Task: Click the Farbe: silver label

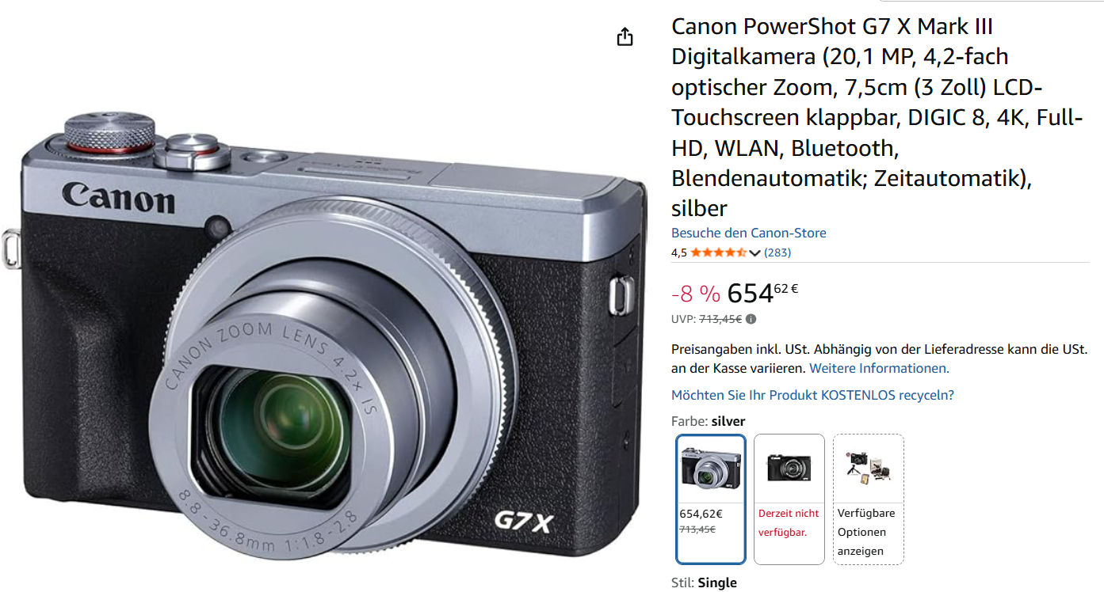Action: 709,421
